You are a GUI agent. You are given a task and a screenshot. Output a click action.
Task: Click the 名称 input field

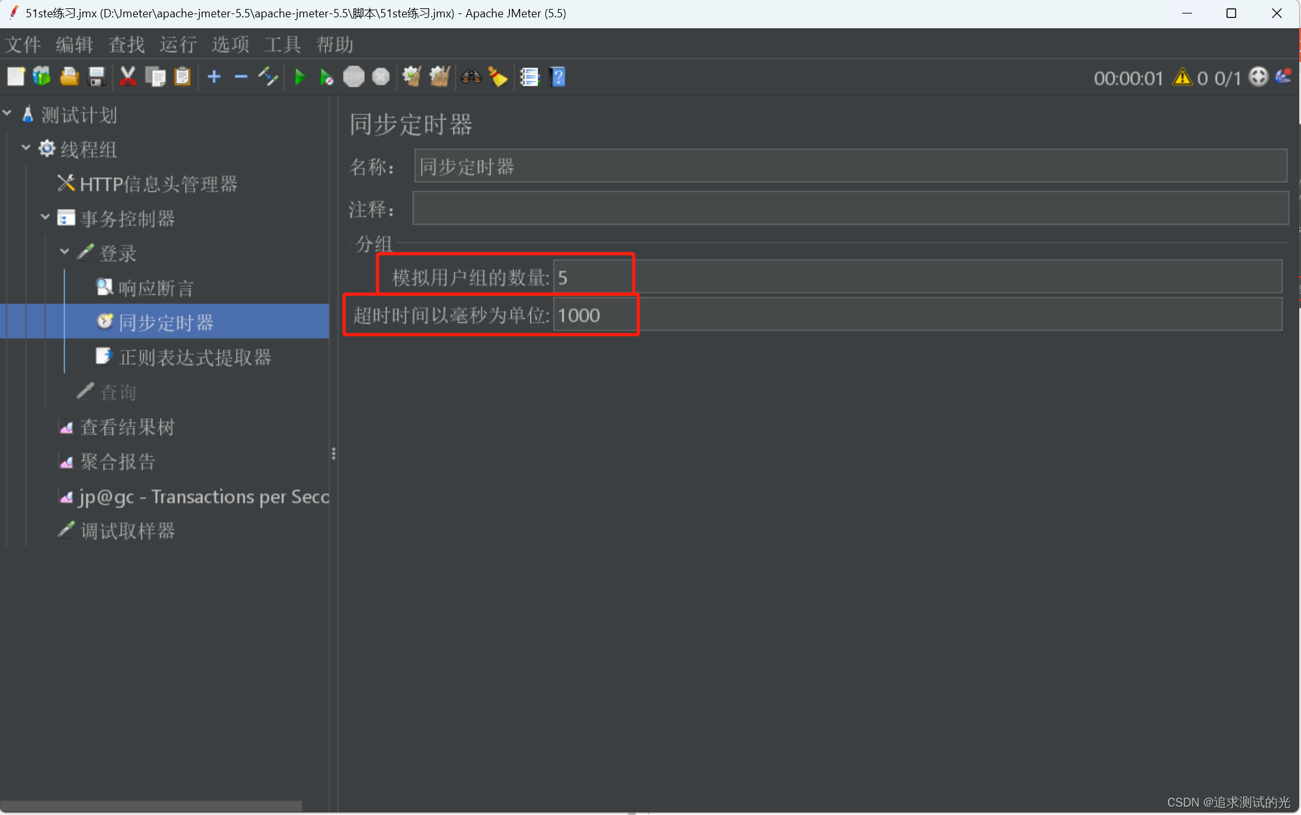tap(850, 166)
